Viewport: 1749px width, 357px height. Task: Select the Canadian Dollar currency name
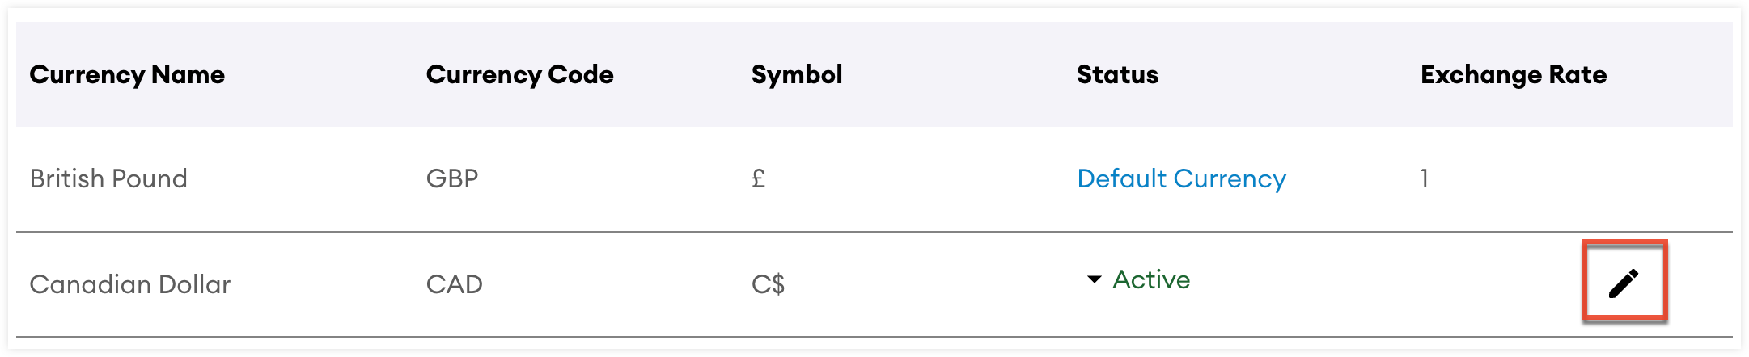[x=130, y=284]
